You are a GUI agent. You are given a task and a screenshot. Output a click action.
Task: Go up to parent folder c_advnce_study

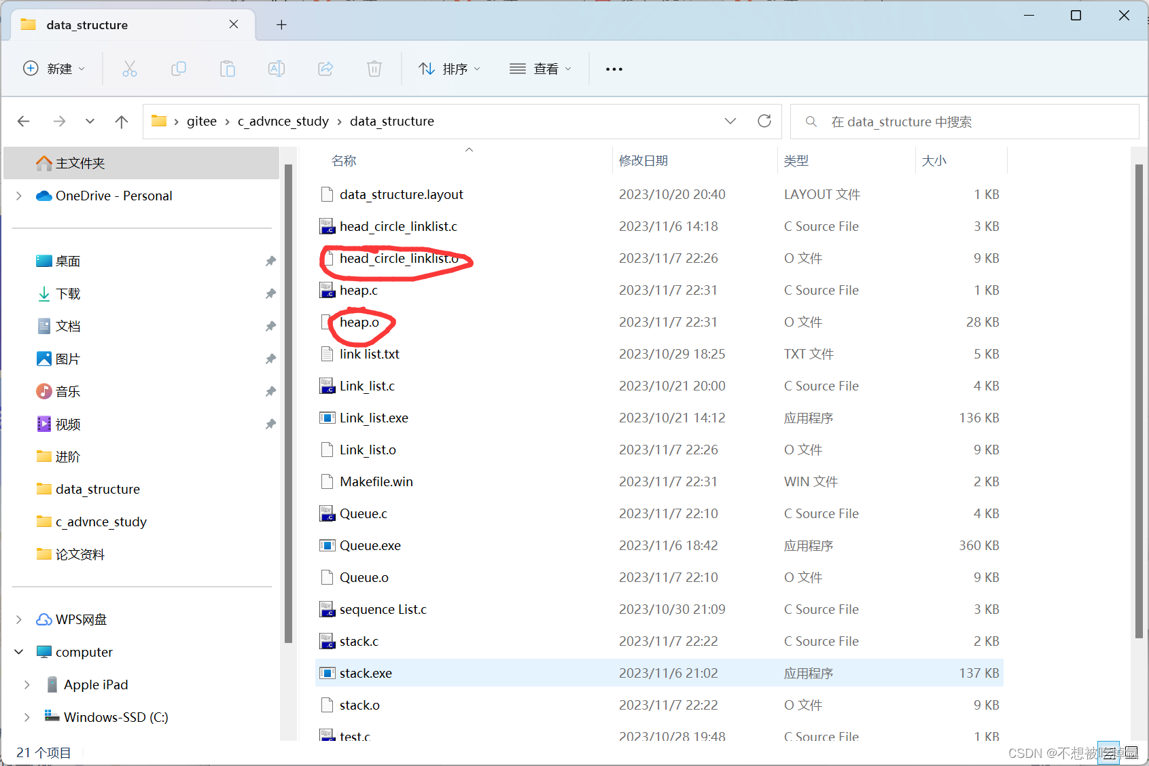coord(121,121)
